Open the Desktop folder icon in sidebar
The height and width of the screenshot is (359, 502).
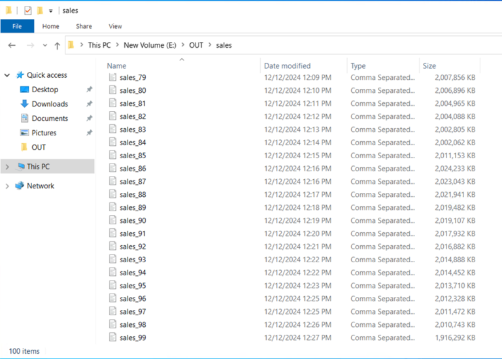24,90
